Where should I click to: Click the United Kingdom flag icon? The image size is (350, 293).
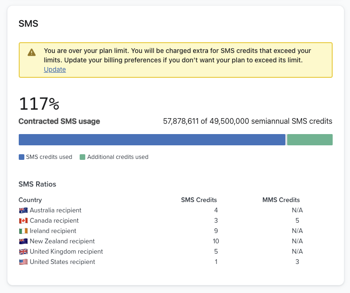pyautogui.click(x=23, y=252)
